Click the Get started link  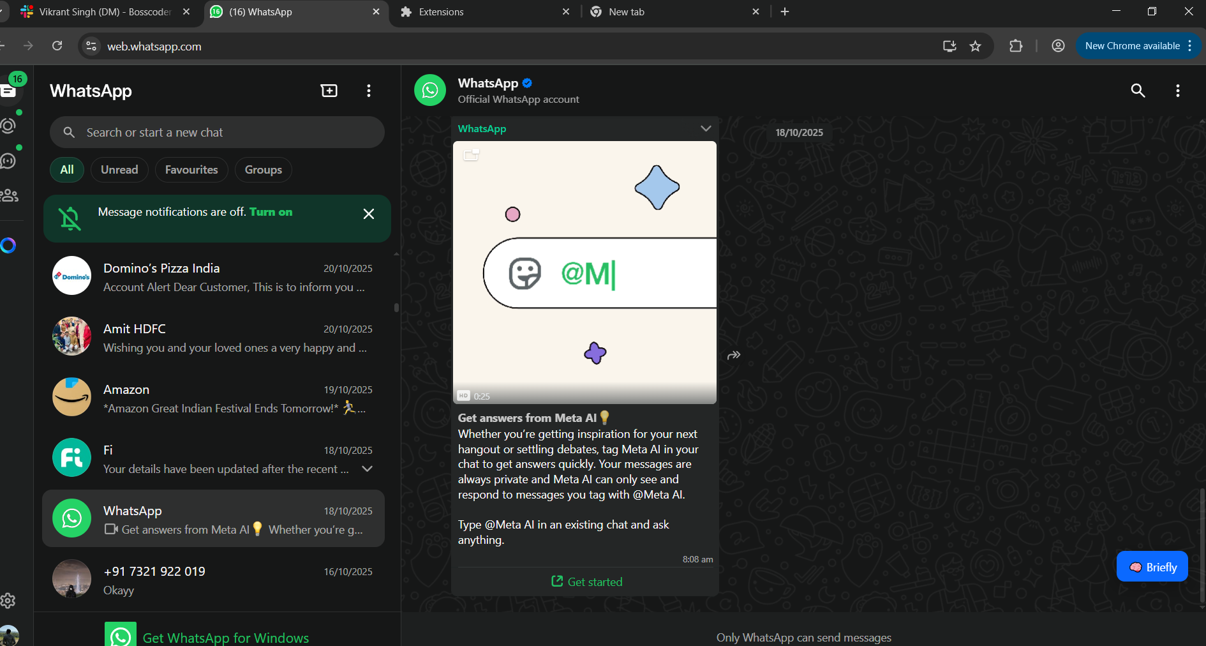coord(586,582)
